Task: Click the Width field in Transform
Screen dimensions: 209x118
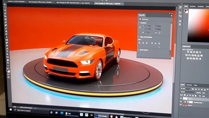Action: pyautogui.click(x=148, y=26)
